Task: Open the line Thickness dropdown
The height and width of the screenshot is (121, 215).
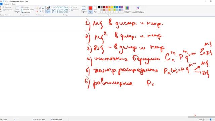Action: 84,10
